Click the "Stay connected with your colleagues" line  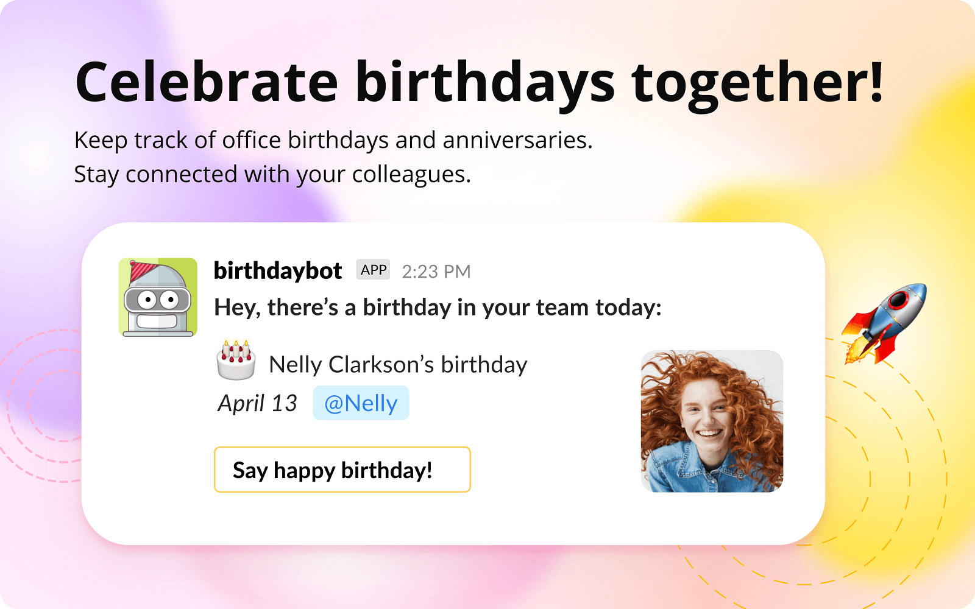(x=272, y=175)
